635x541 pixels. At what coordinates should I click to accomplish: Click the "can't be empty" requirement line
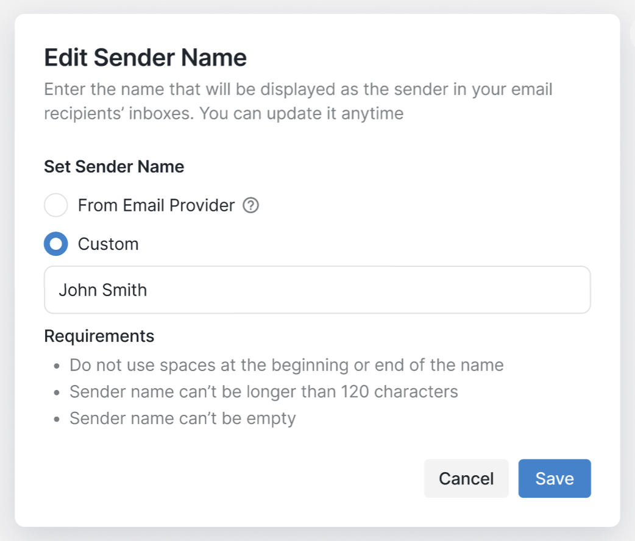(182, 419)
